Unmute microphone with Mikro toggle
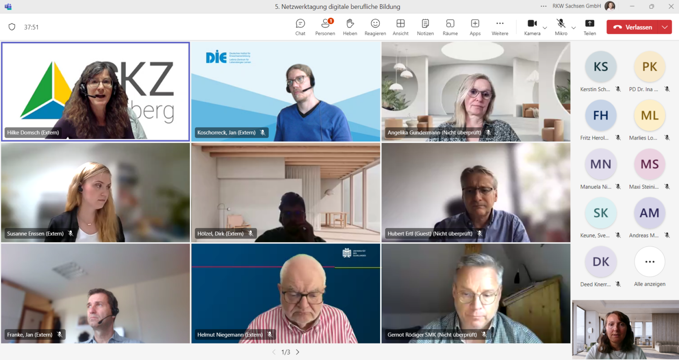This screenshot has height=360, width=679. click(x=561, y=27)
